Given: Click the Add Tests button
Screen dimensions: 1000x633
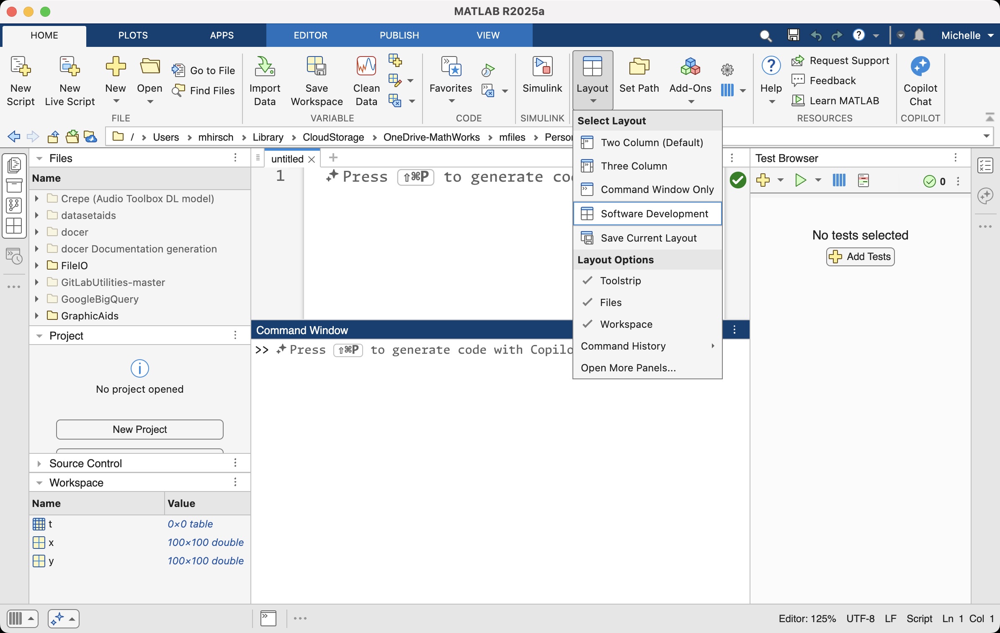Looking at the screenshot, I should pyautogui.click(x=861, y=257).
